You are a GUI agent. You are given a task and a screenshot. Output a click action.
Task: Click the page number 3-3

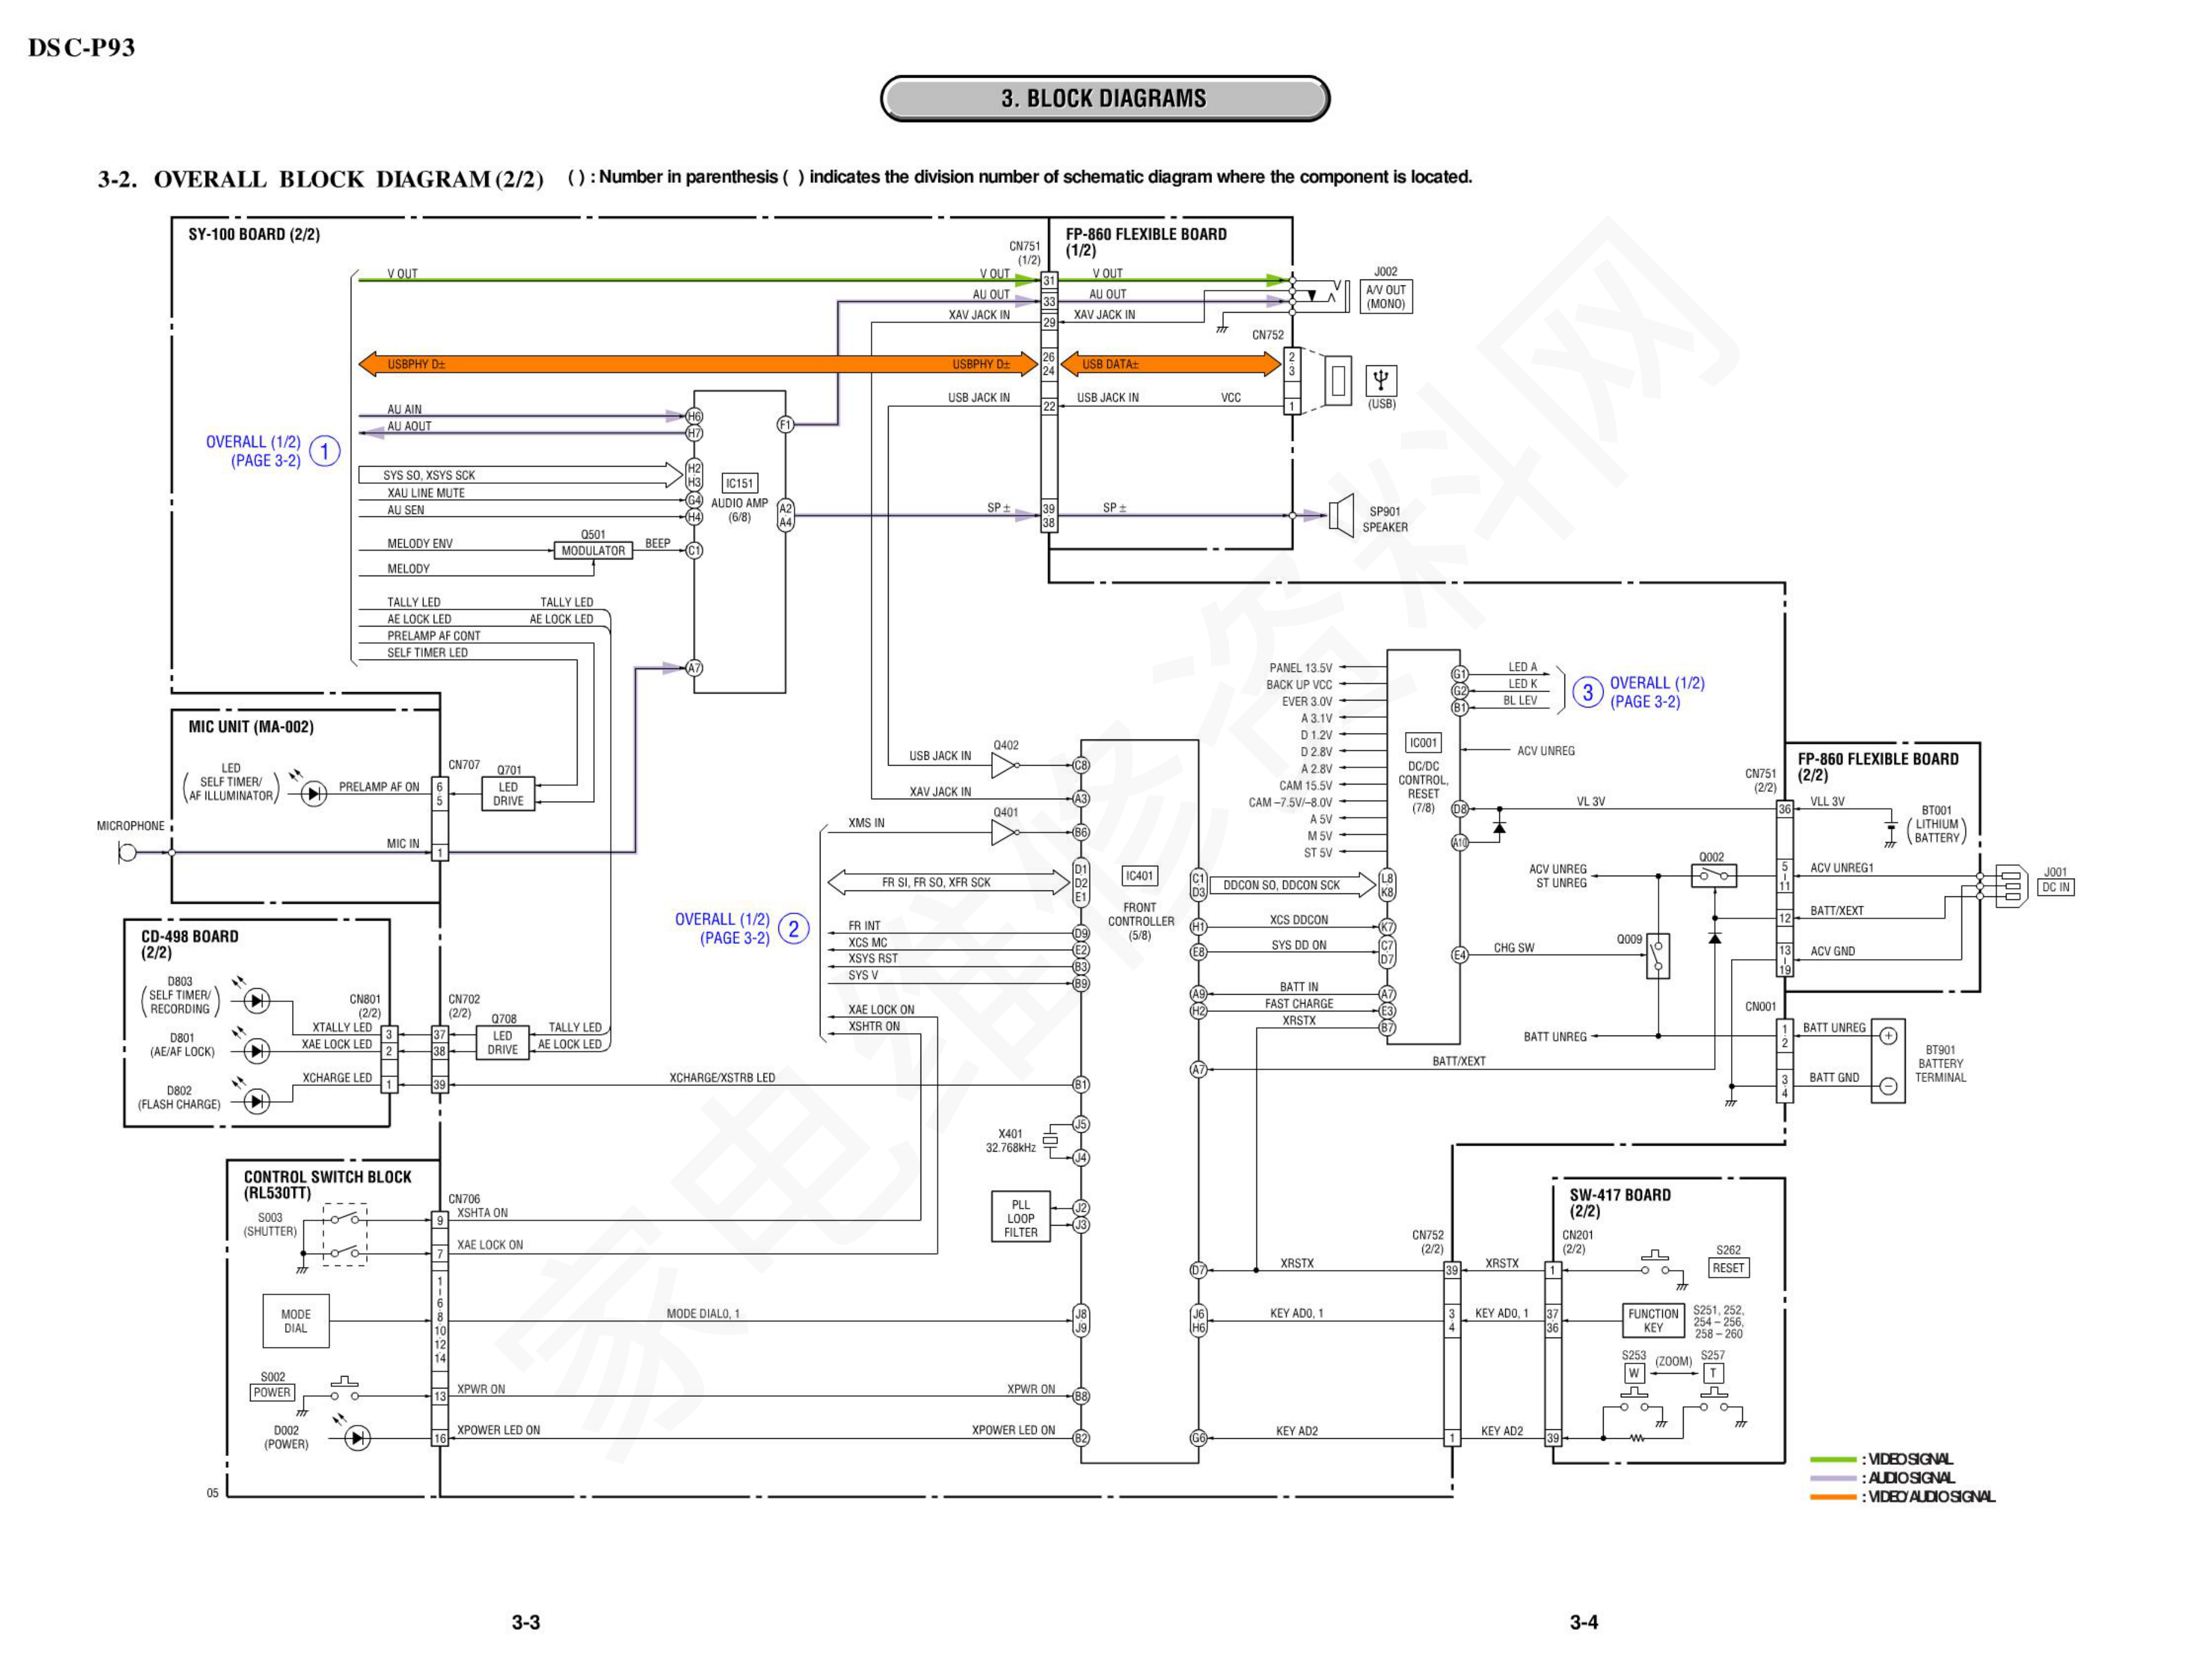526,1622
